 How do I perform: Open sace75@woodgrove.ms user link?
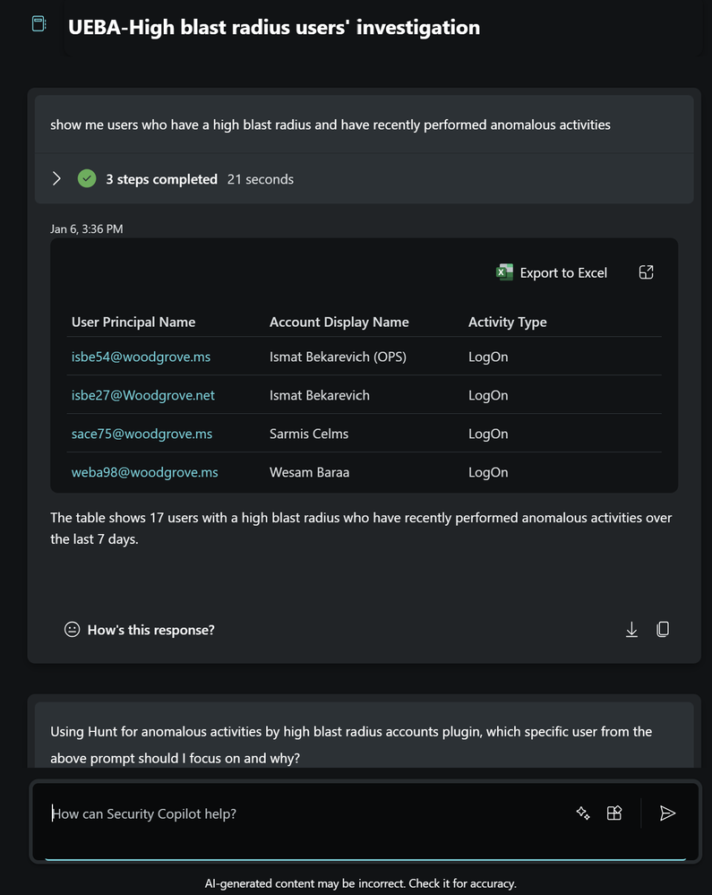[142, 434]
